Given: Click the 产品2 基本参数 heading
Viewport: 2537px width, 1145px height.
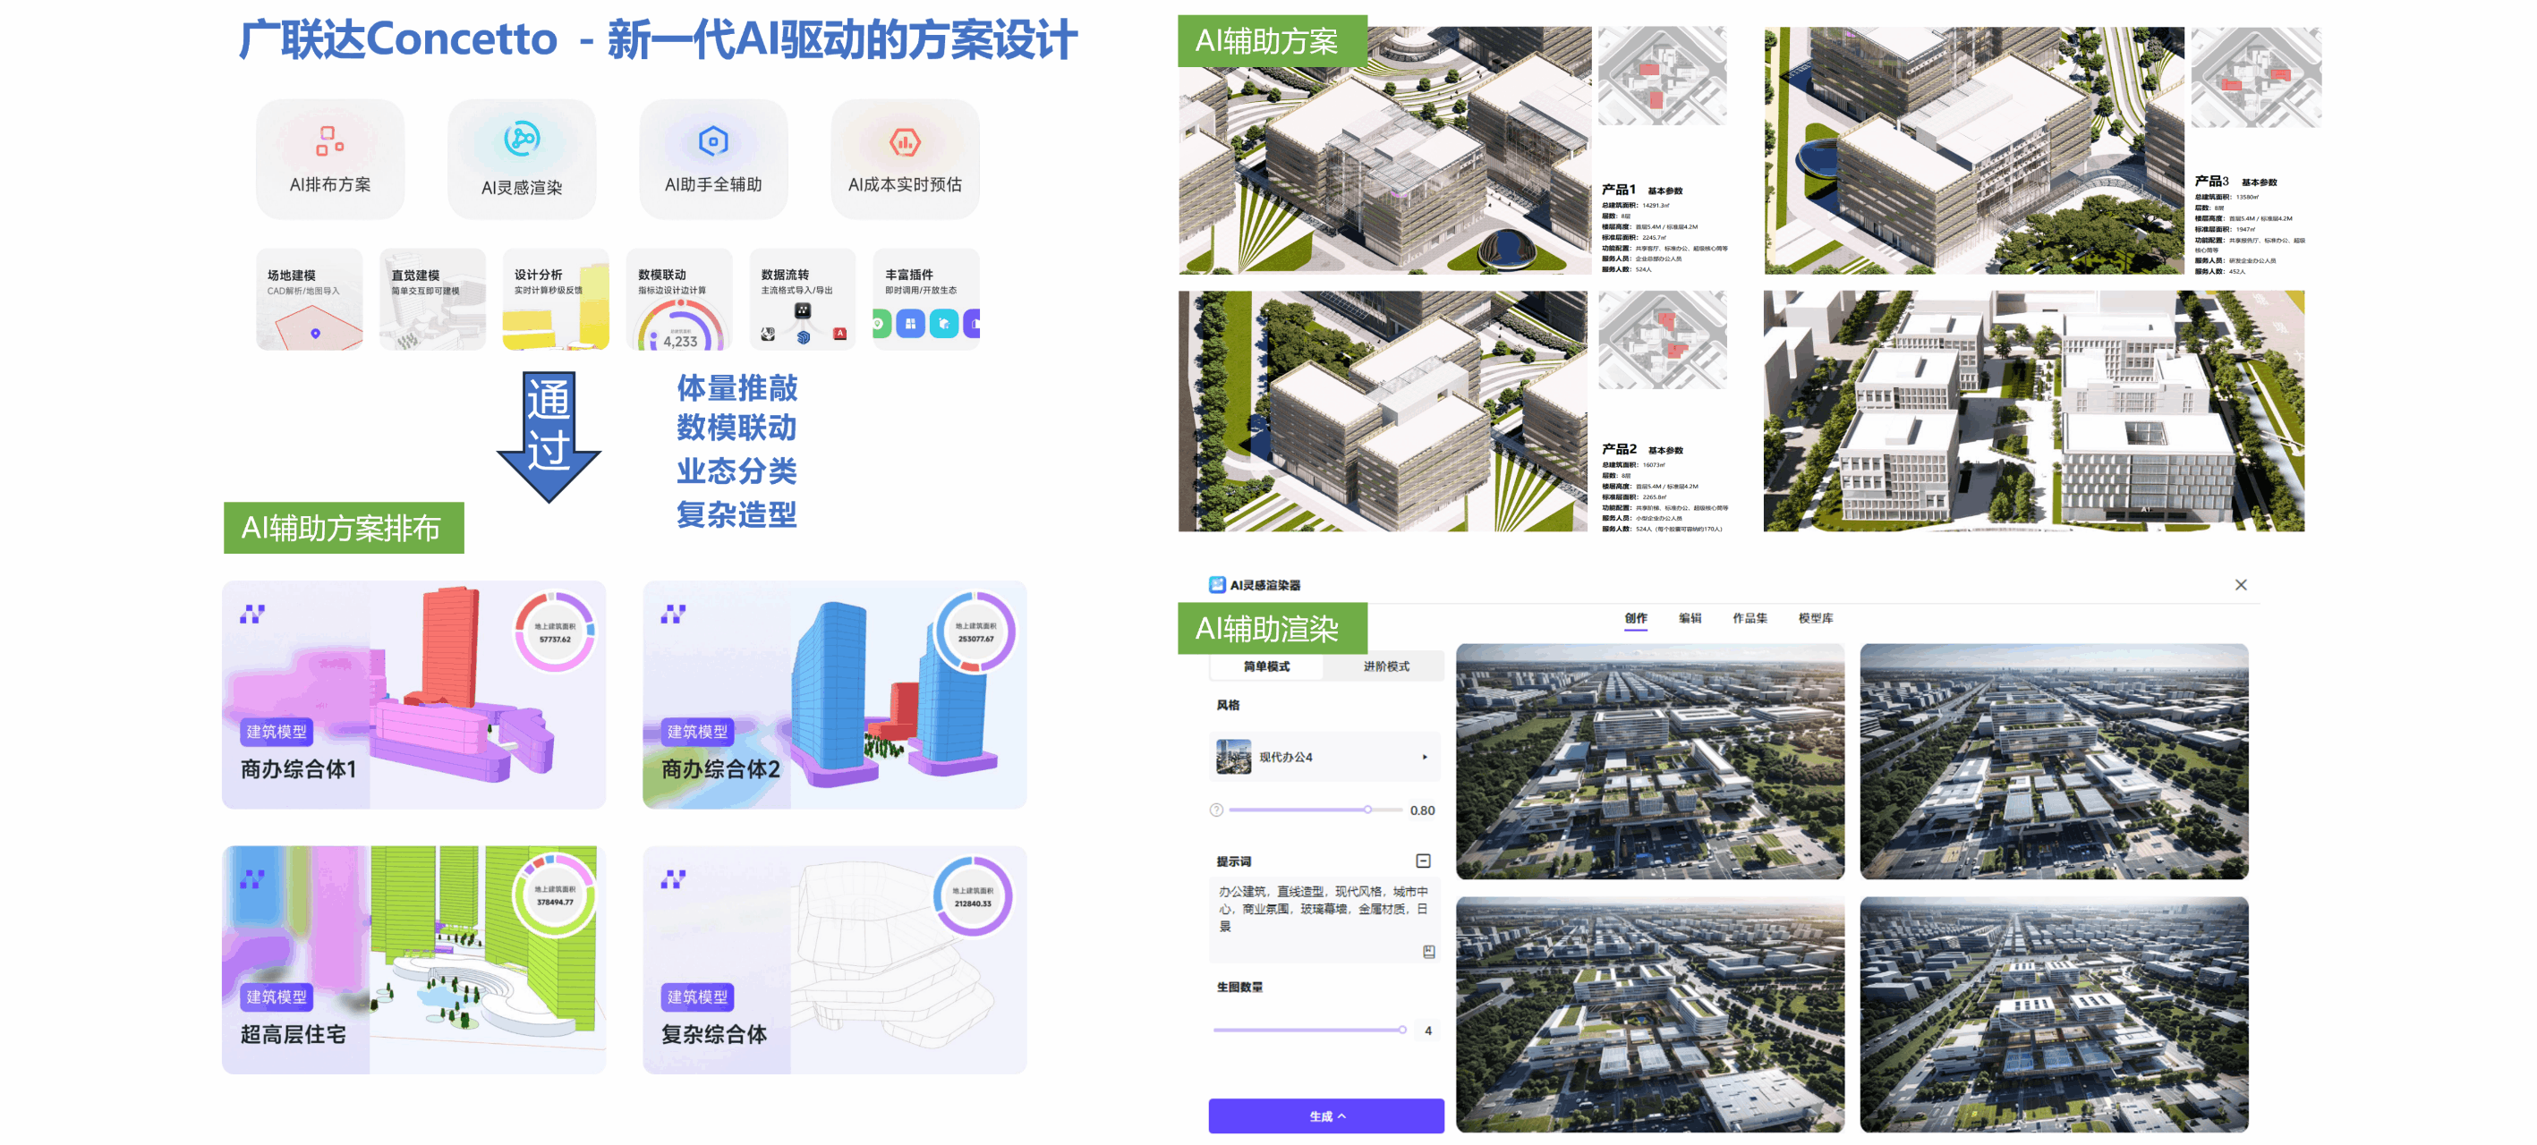Looking at the screenshot, I should pyautogui.click(x=1643, y=449).
